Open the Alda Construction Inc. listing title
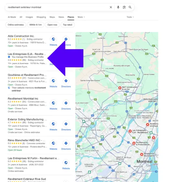182x182 pixels. click(21, 36)
